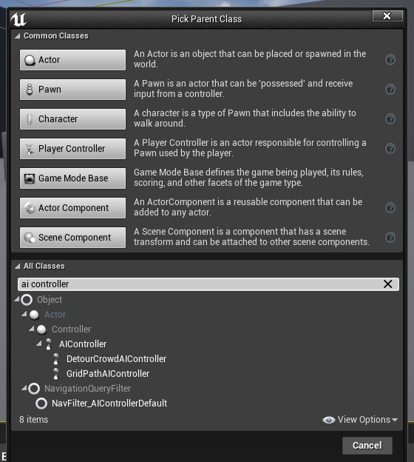Choose Character as parent class
Image resolution: width=414 pixels, height=462 pixels.
pyautogui.click(x=72, y=119)
